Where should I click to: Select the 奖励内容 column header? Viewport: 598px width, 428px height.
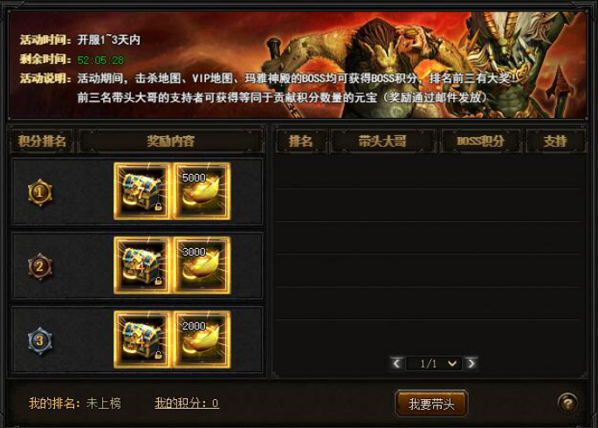(171, 142)
